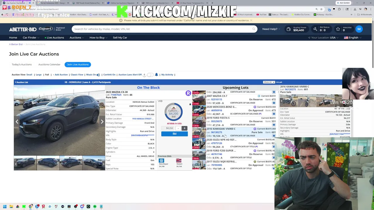Select the Join Live Auctions tab

tap(78, 64)
